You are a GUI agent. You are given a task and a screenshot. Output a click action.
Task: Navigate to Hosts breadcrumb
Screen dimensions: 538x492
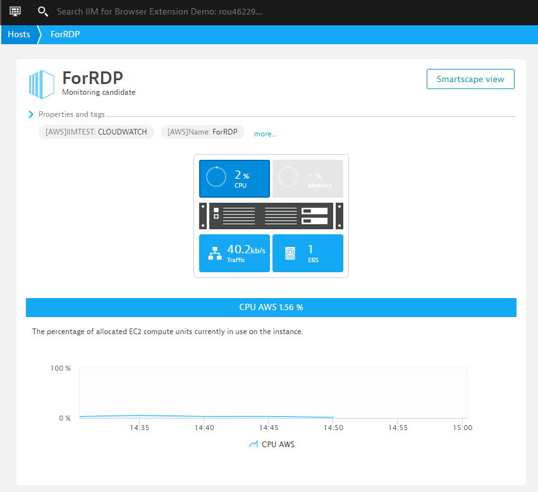[x=19, y=34]
